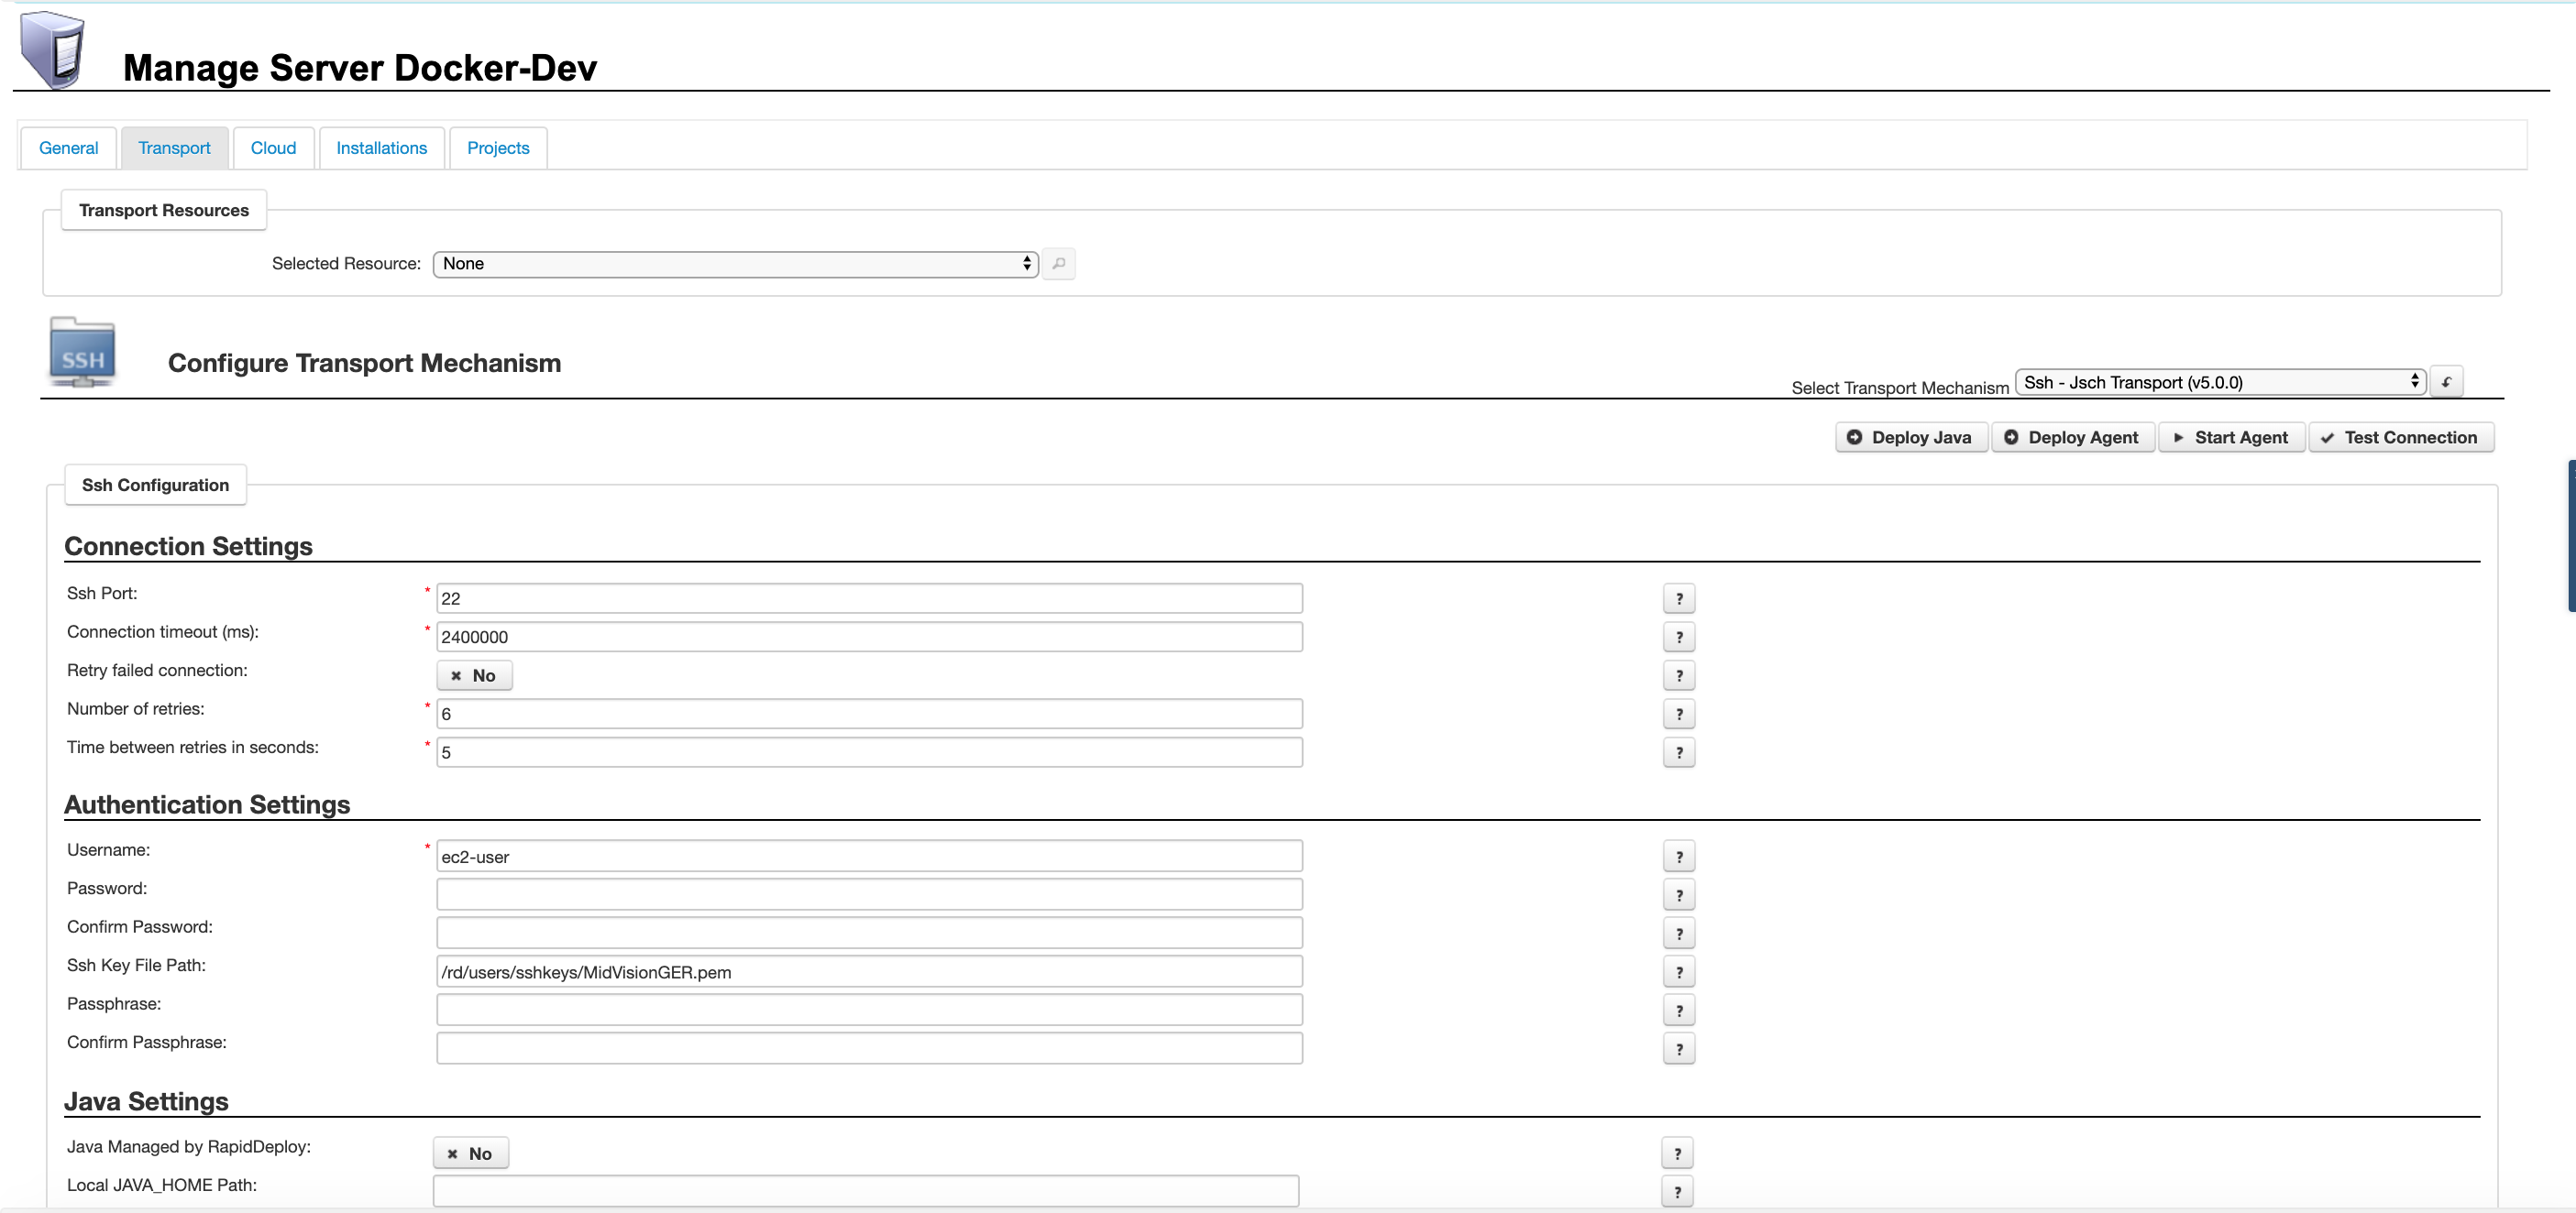Click the help icon for Ssh Port
Screen dimensions: 2576x1213
pos(1679,598)
